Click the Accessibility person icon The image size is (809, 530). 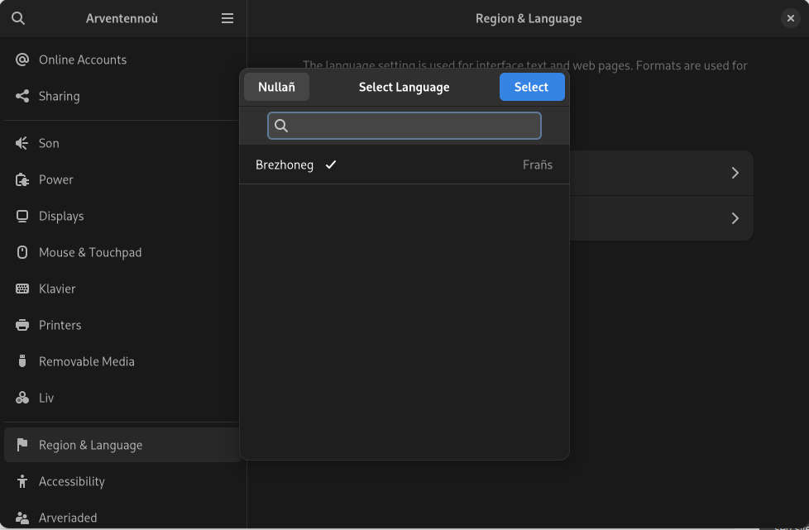pos(22,481)
